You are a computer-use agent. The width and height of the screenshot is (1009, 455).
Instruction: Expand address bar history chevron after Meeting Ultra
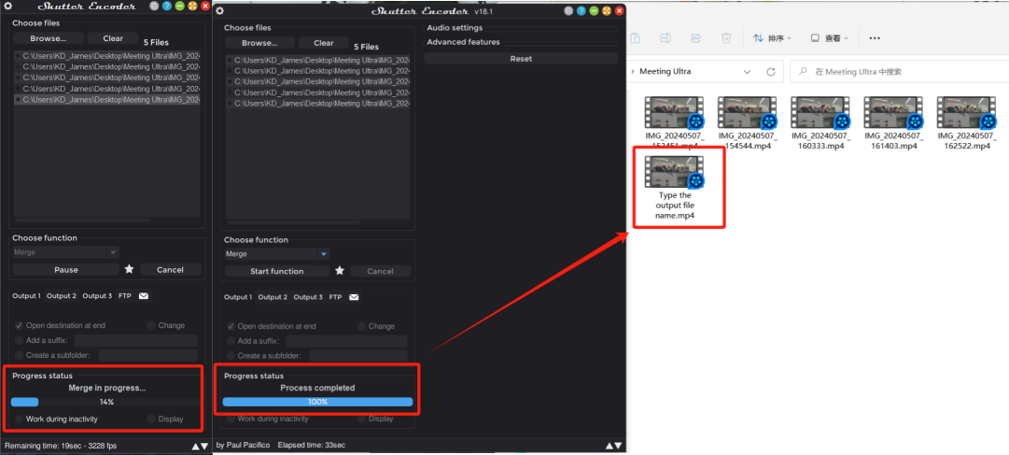click(747, 72)
